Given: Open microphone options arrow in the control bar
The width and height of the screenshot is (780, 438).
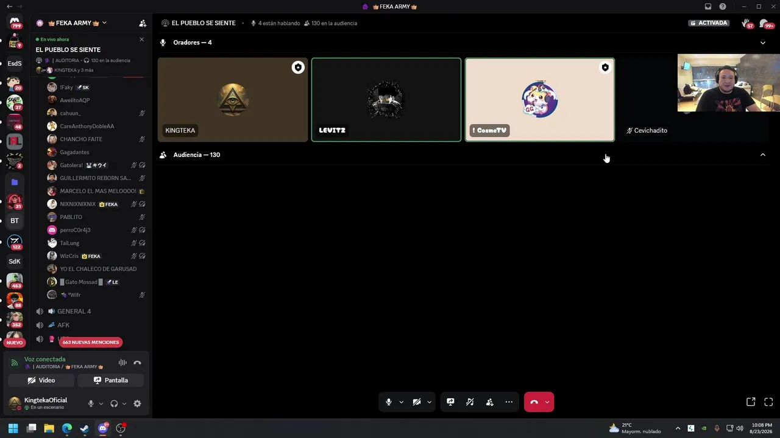Looking at the screenshot, I should click(x=401, y=402).
